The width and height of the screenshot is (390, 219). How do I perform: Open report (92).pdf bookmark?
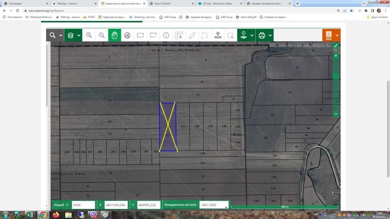[x=246, y=17]
